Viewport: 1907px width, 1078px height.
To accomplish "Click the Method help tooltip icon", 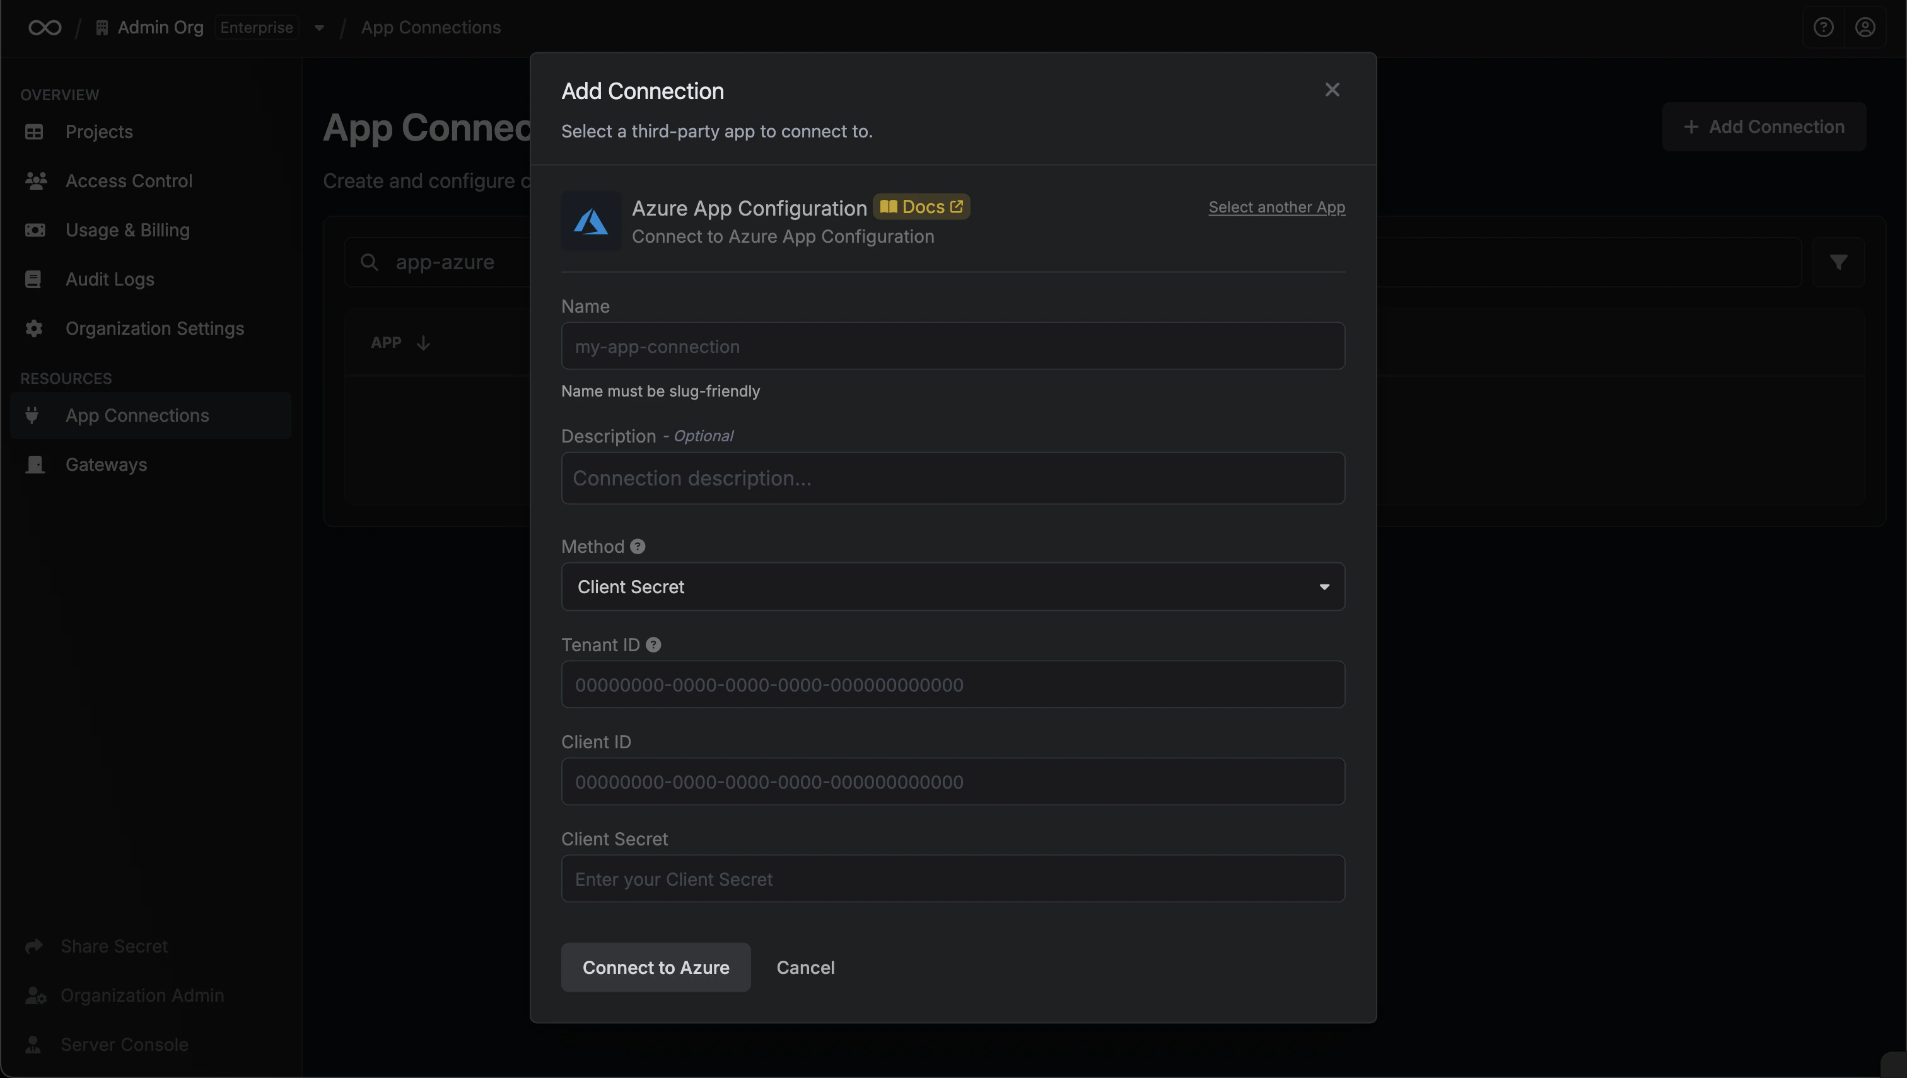I will click(638, 547).
